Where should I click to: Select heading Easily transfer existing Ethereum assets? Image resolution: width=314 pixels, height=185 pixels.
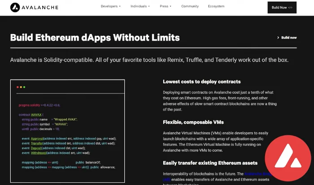tap(210, 163)
